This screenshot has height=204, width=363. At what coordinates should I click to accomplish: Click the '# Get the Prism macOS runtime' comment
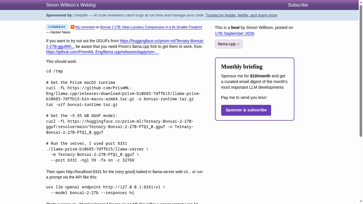[x=81, y=82]
